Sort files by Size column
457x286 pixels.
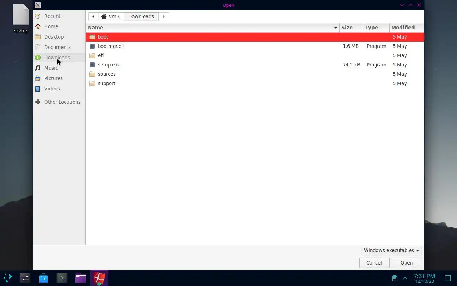tap(351, 28)
